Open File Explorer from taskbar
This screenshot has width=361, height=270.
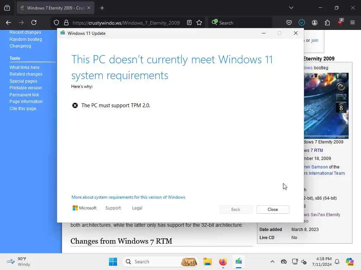(207, 262)
